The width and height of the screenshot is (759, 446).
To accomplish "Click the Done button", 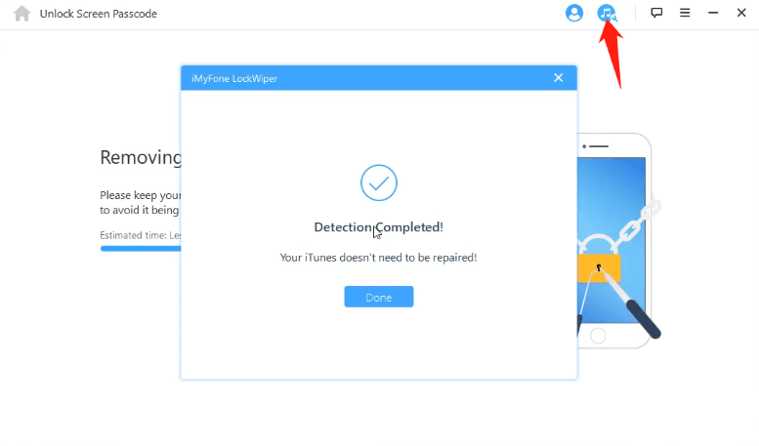I will pyautogui.click(x=379, y=297).
